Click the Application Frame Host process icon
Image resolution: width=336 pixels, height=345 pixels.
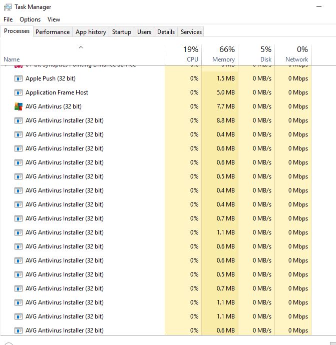[19, 92]
